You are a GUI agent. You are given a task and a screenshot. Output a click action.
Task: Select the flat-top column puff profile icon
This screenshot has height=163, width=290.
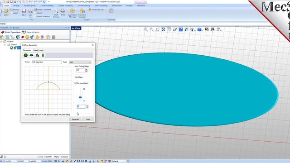[x=43, y=55]
